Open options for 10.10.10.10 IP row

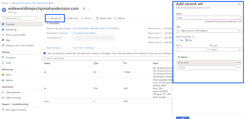point(239,62)
